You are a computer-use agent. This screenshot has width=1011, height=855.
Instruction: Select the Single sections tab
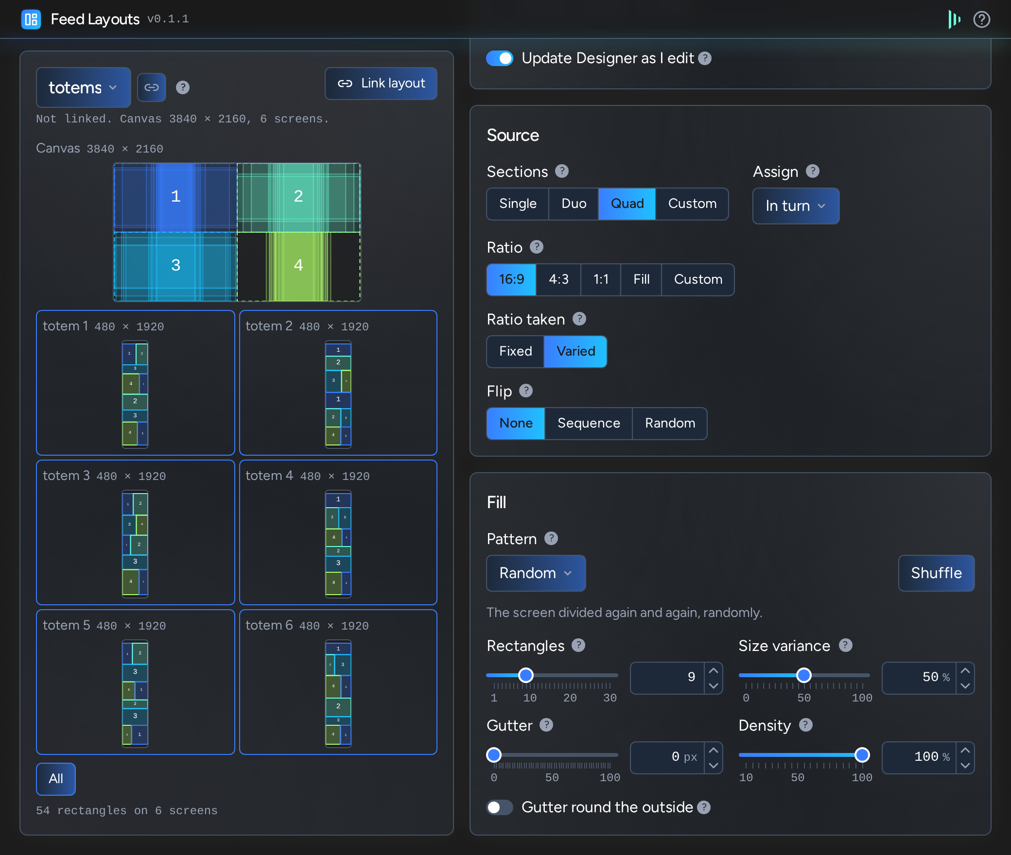click(518, 204)
